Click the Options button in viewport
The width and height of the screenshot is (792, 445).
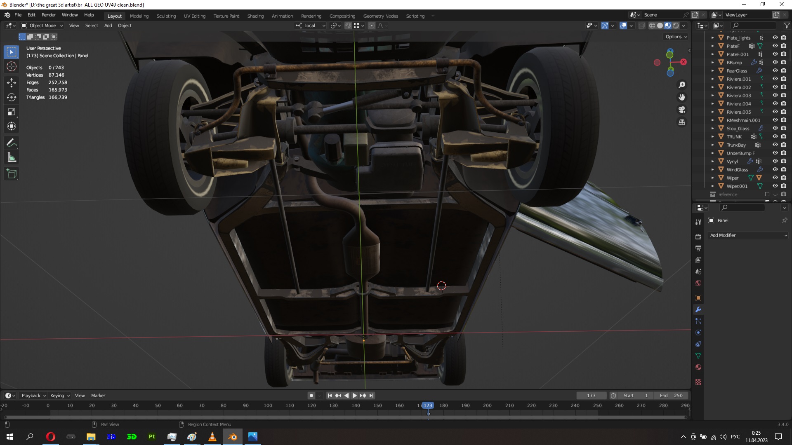(x=676, y=37)
